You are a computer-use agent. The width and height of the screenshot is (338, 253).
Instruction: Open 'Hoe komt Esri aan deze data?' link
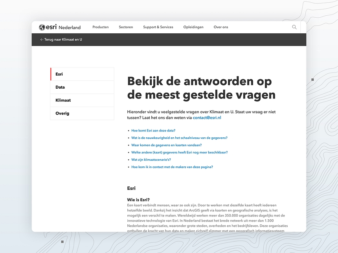[x=153, y=131]
